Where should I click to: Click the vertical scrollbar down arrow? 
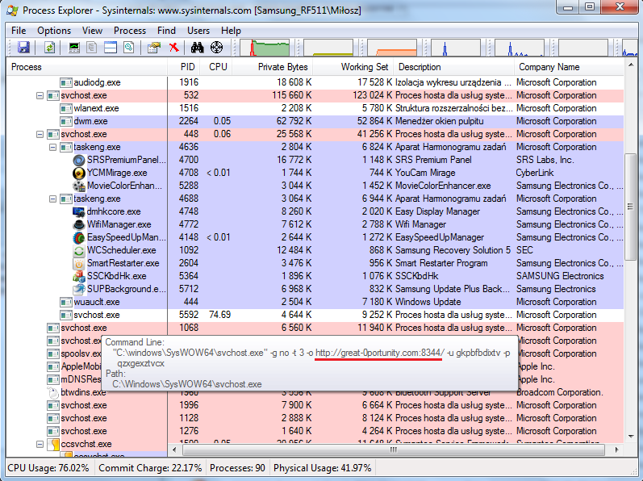point(630,437)
